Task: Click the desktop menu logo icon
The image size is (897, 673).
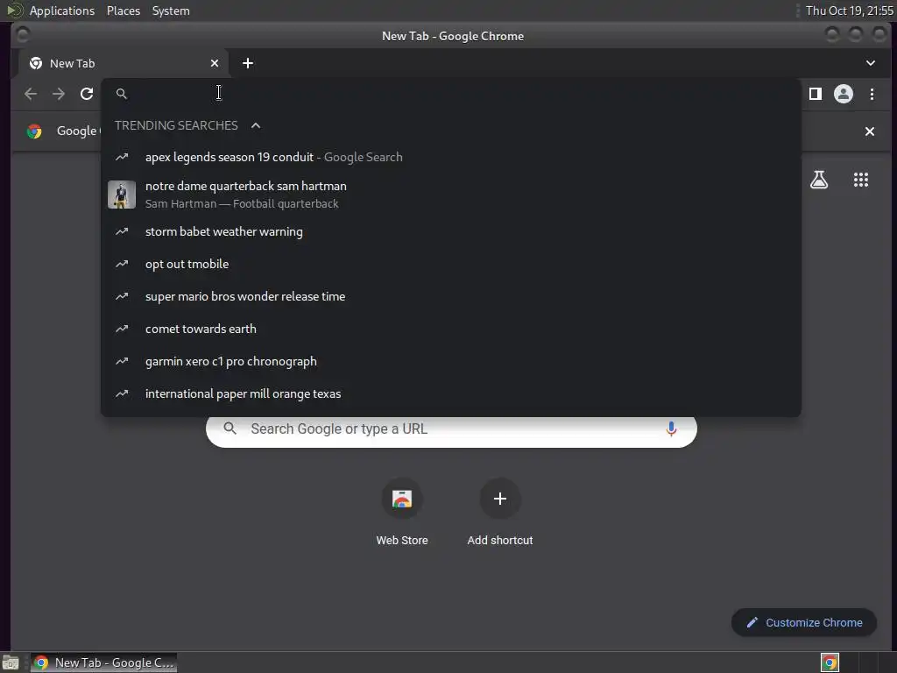Action: coord(15,11)
